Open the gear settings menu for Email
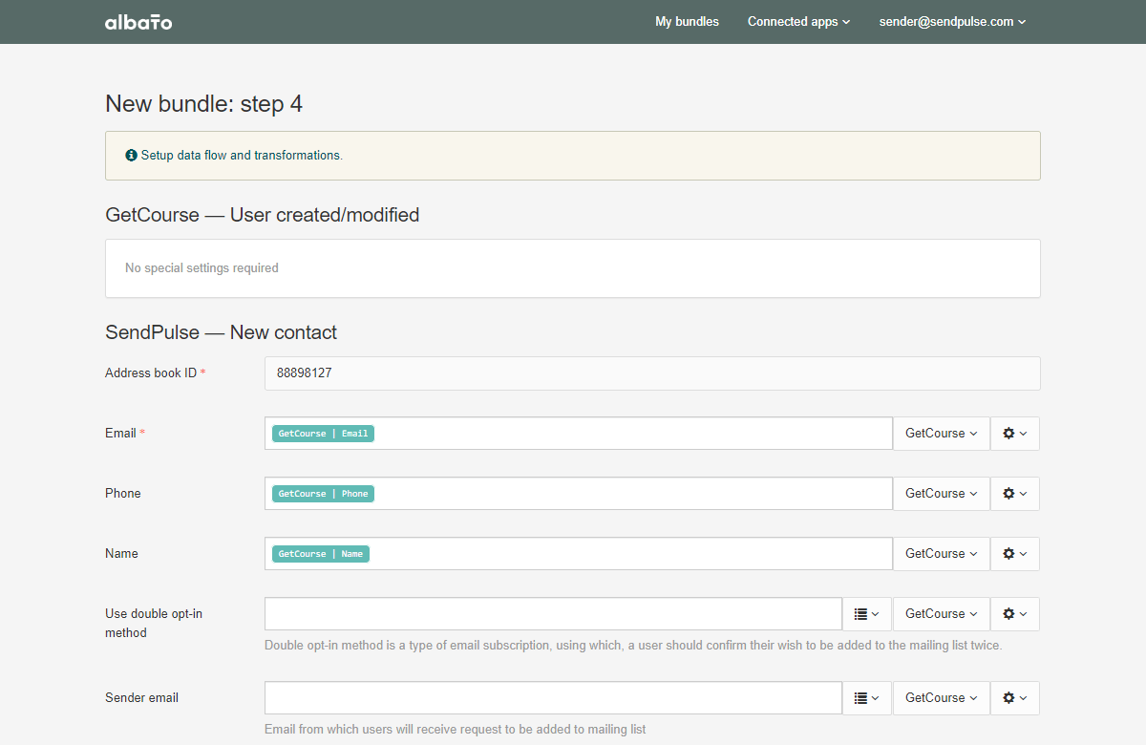The image size is (1146, 745). (1014, 434)
